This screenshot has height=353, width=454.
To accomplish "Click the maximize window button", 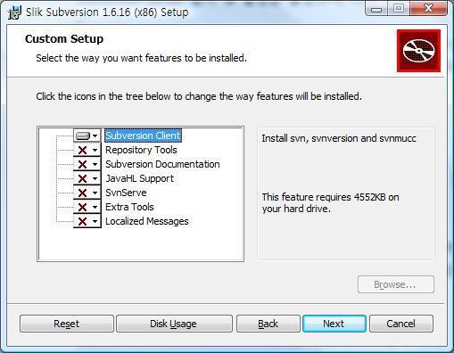I will click(x=399, y=9).
